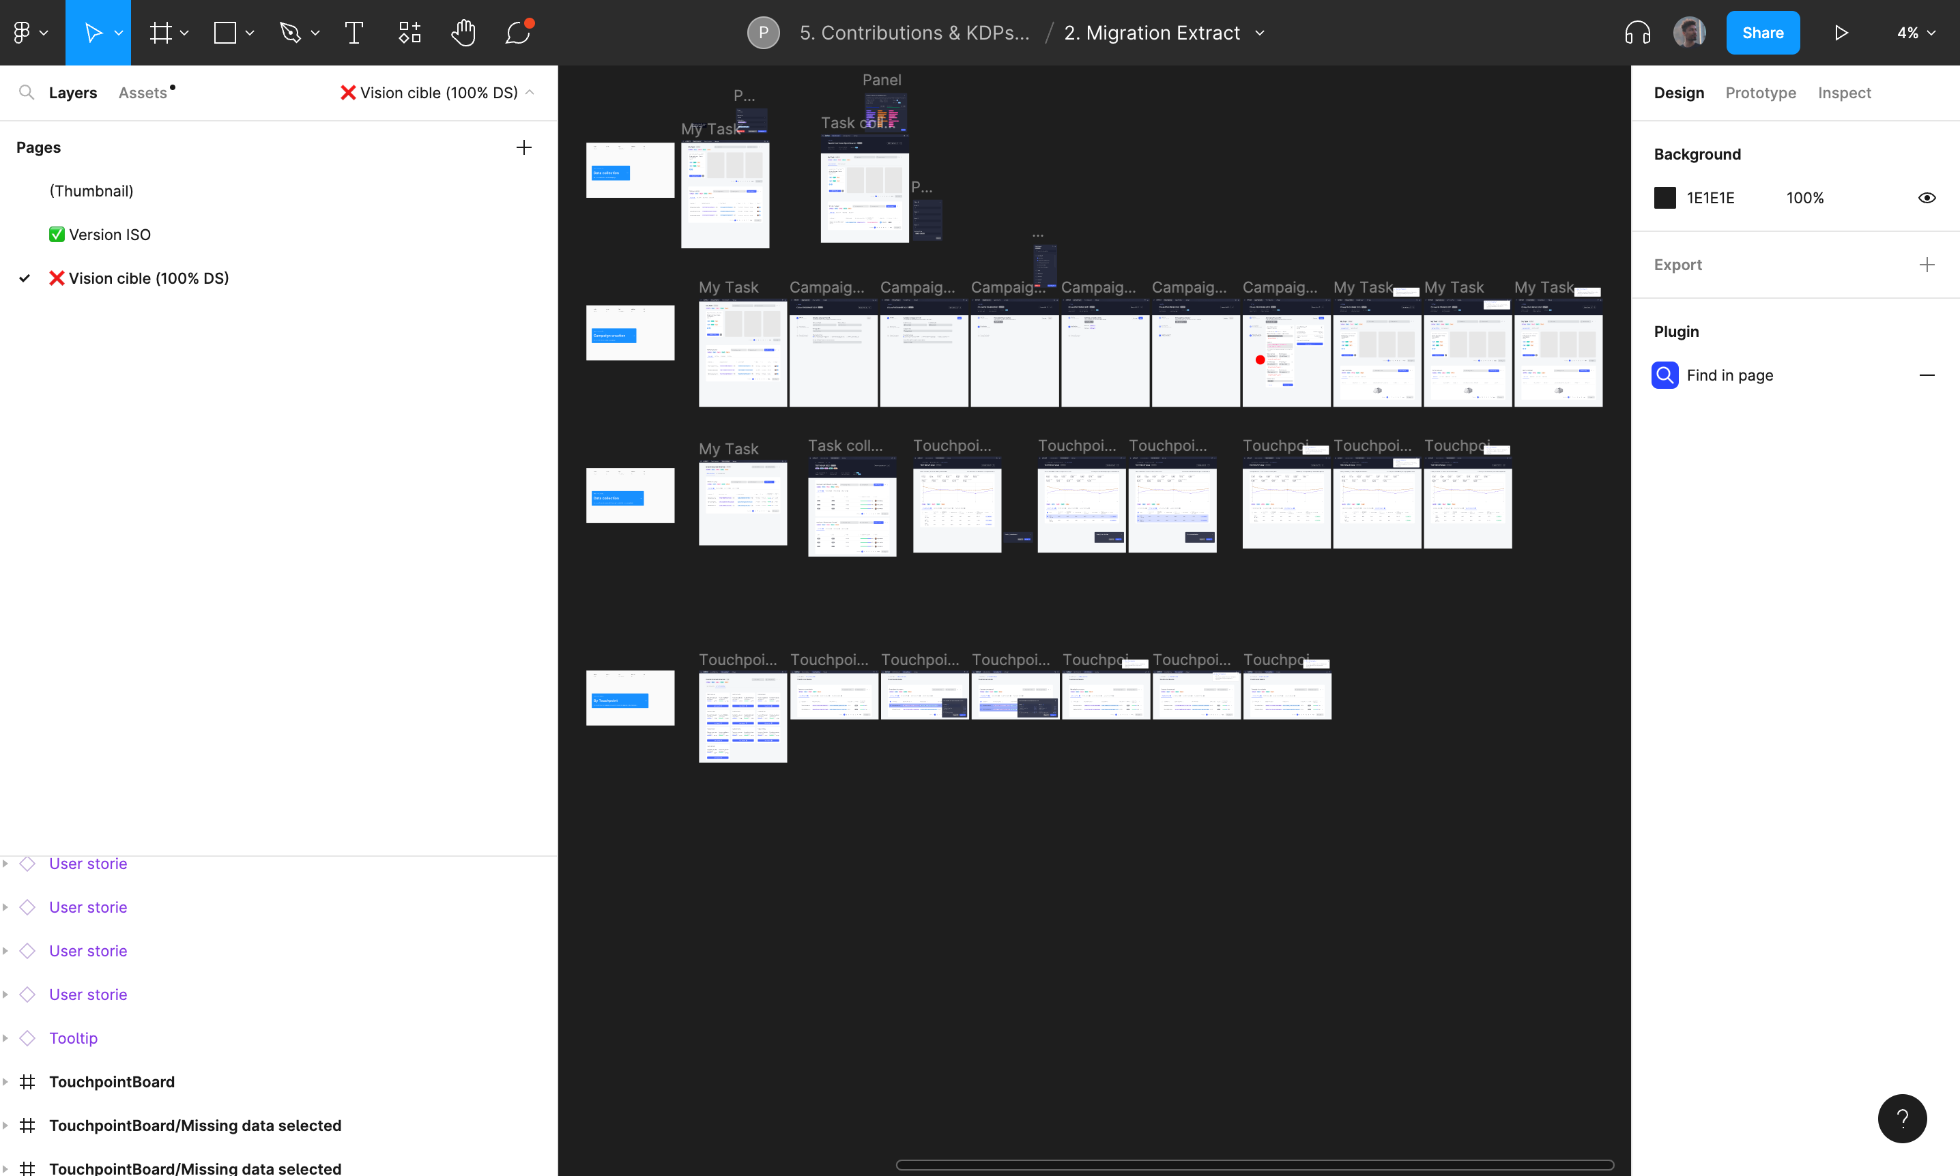Add a new page
1960x1176 pixels.
tap(524, 147)
